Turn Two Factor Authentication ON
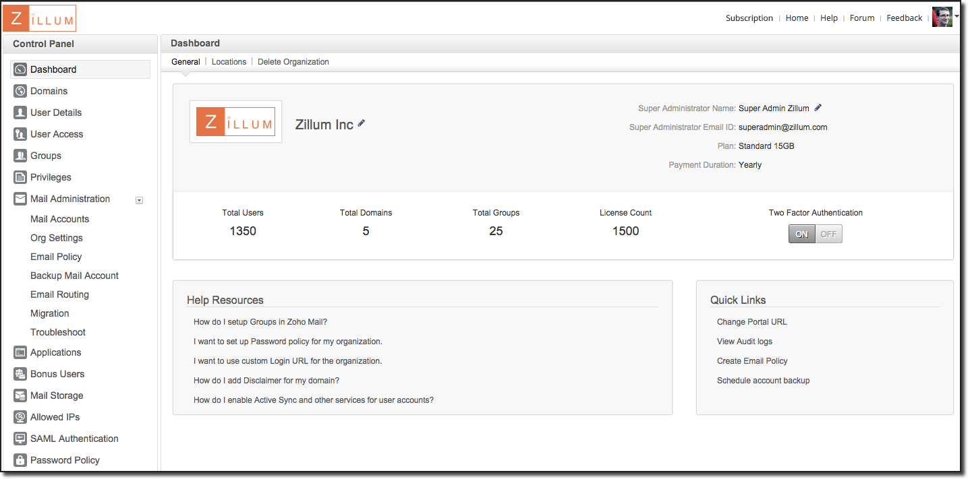The width and height of the screenshot is (968, 479). click(x=802, y=234)
